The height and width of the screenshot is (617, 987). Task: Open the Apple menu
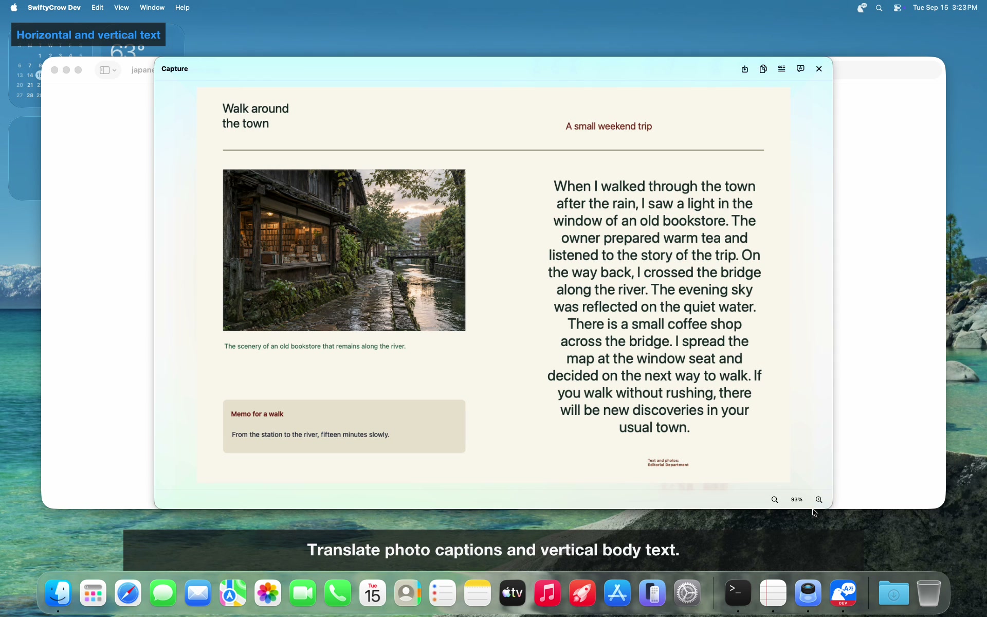(14, 8)
